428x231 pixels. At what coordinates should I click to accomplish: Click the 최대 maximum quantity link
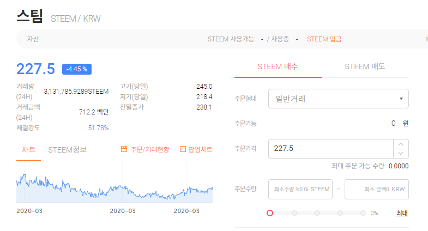(402, 213)
